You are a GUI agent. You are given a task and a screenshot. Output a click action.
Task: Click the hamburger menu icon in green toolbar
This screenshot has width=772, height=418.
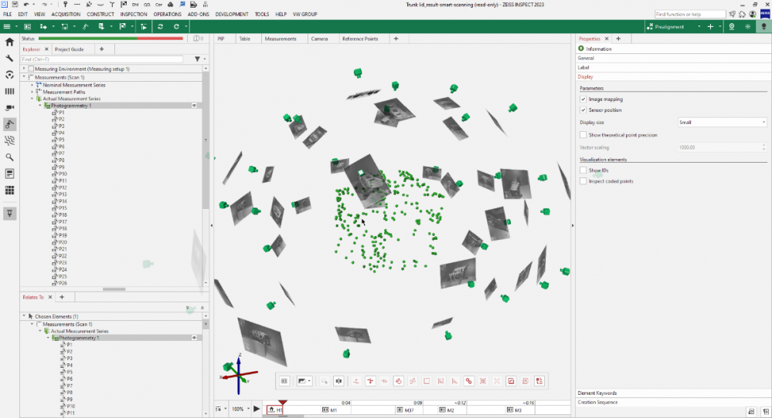7,26
